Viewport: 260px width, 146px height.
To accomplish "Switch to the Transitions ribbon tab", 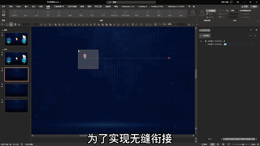I will (41, 6).
